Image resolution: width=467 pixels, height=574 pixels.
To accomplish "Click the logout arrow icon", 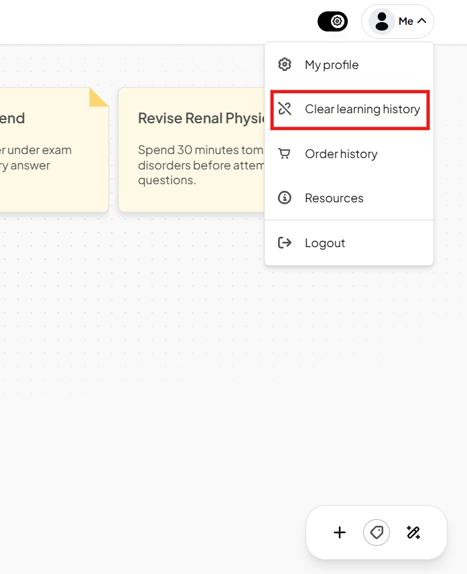I will pyautogui.click(x=285, y=242).
